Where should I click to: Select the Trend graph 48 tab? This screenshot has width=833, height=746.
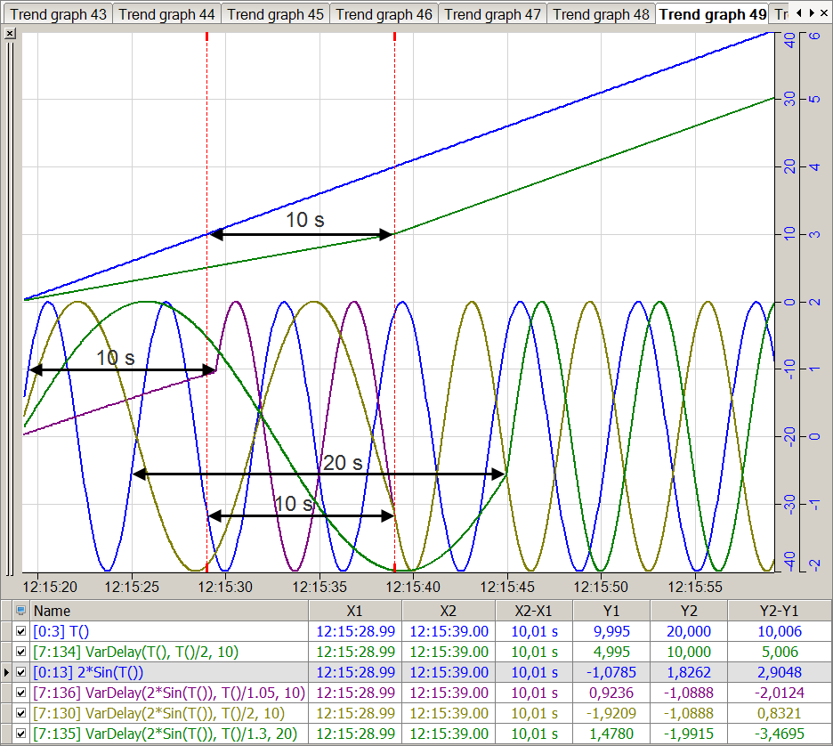(x=601, y=14)
